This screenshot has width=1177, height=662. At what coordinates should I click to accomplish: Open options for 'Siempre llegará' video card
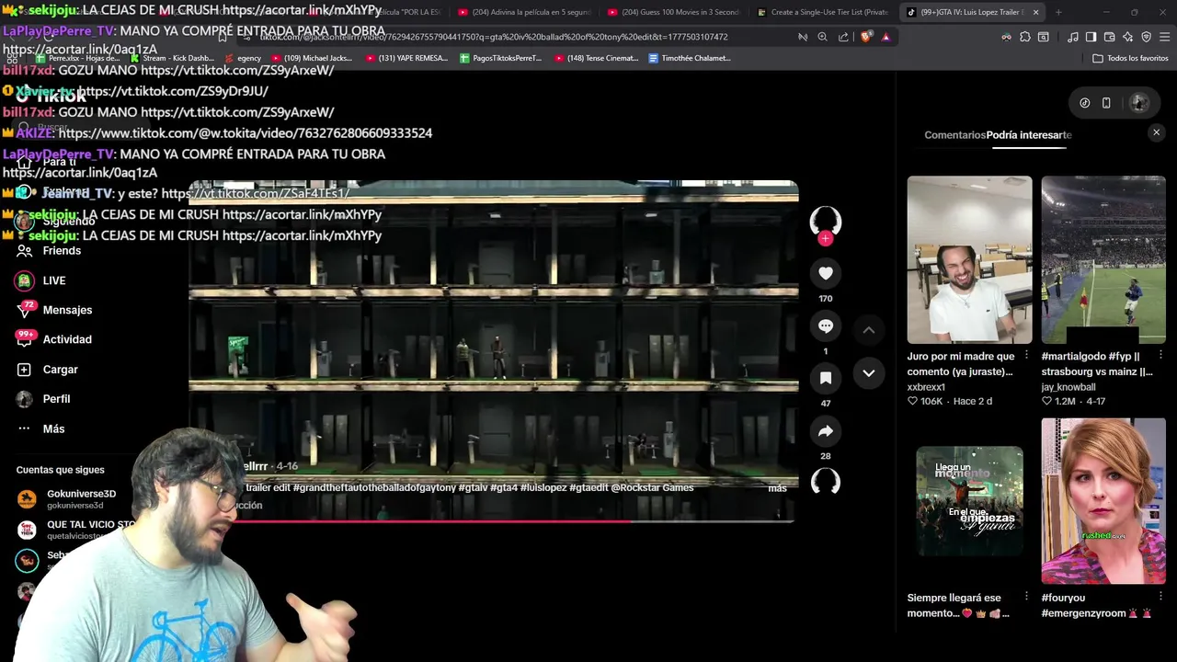point(1026,597)
